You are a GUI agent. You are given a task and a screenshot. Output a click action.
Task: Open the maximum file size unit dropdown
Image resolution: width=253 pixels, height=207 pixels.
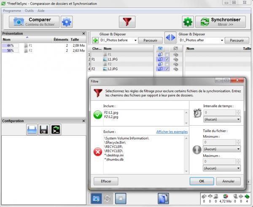click(222, 168)
